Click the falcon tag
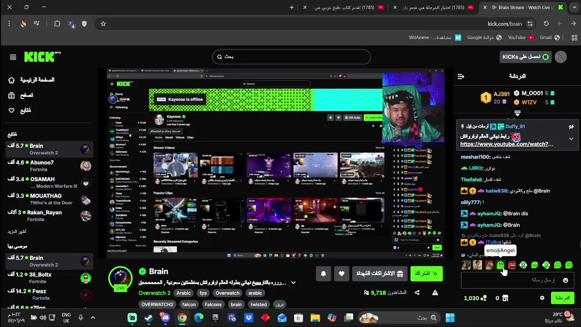Image resolution: width=581 pixels, height=327 pixels. point(189,304)
